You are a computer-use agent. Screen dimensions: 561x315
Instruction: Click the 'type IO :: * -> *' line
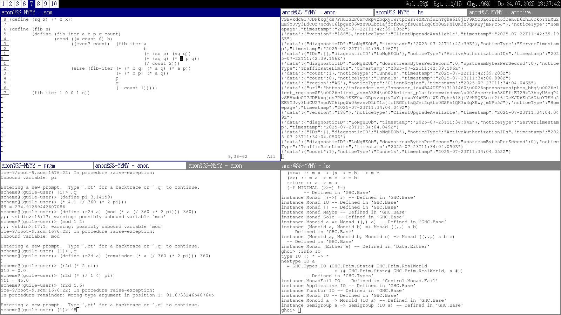305,256
